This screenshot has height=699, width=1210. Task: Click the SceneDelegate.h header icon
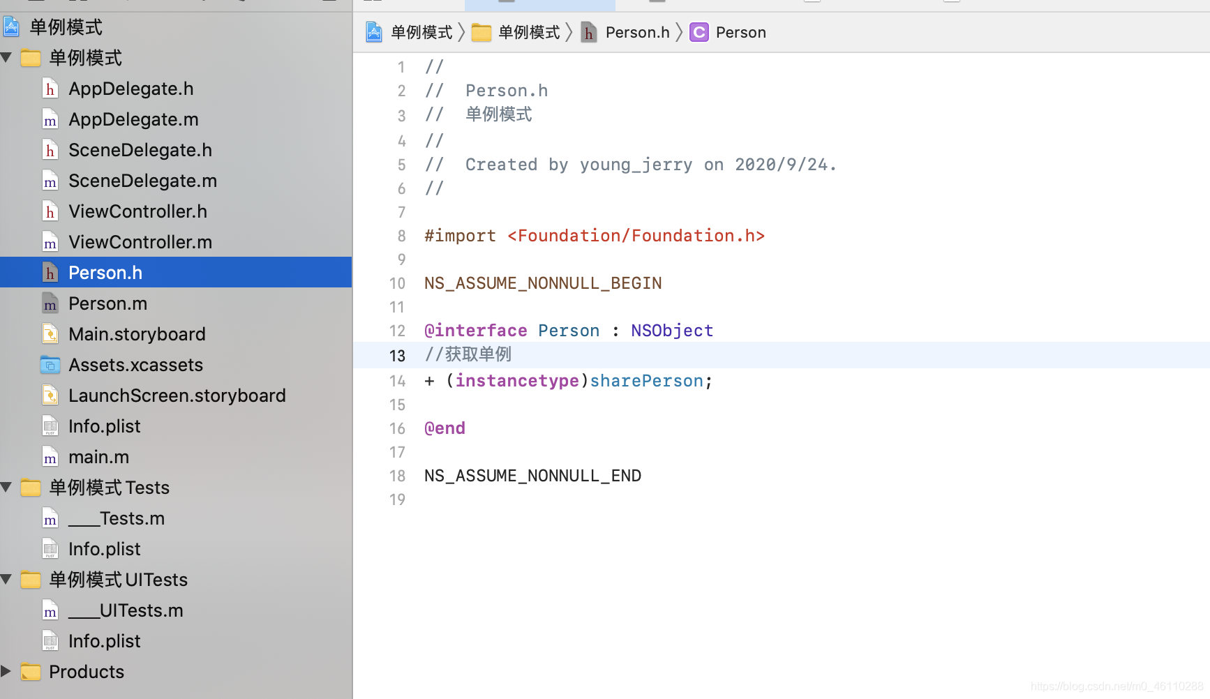(50, 150)
